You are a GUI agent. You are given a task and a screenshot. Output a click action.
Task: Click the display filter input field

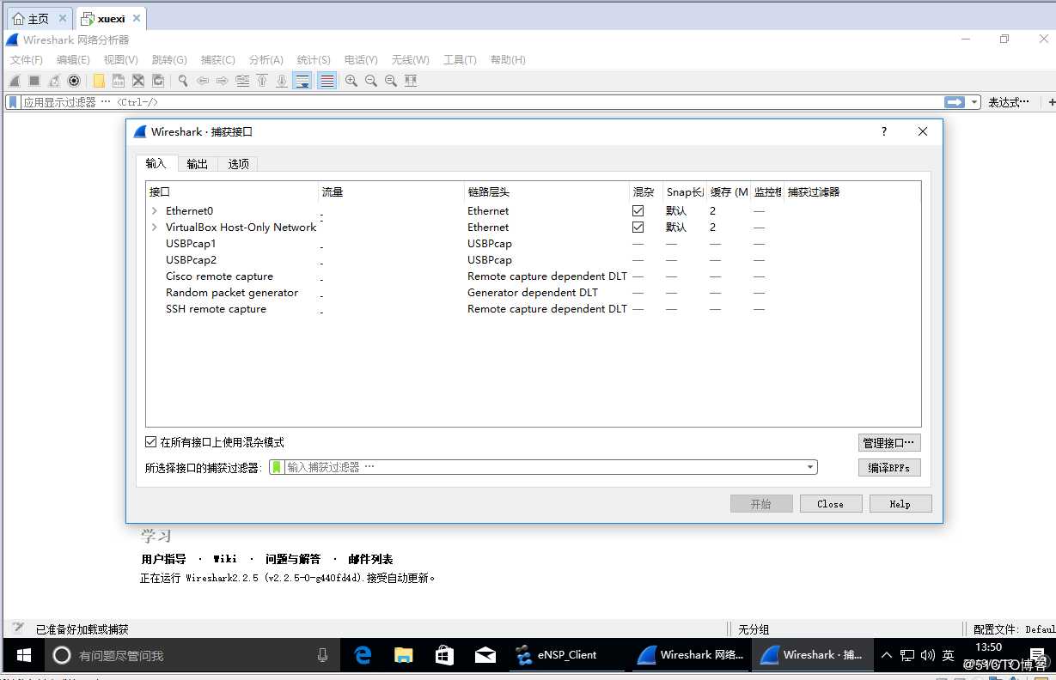click(x=481, y=102)
